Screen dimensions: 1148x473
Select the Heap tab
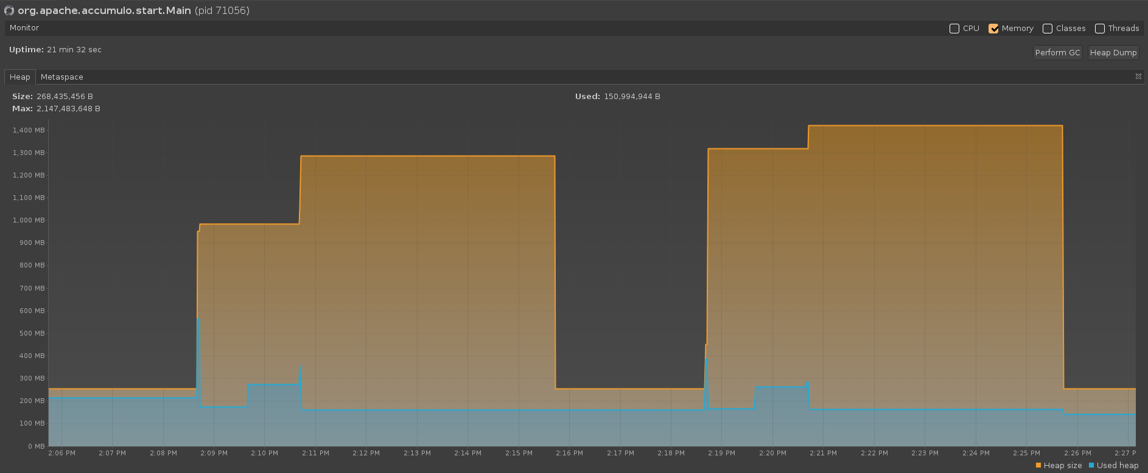click(x=19, y=77)
